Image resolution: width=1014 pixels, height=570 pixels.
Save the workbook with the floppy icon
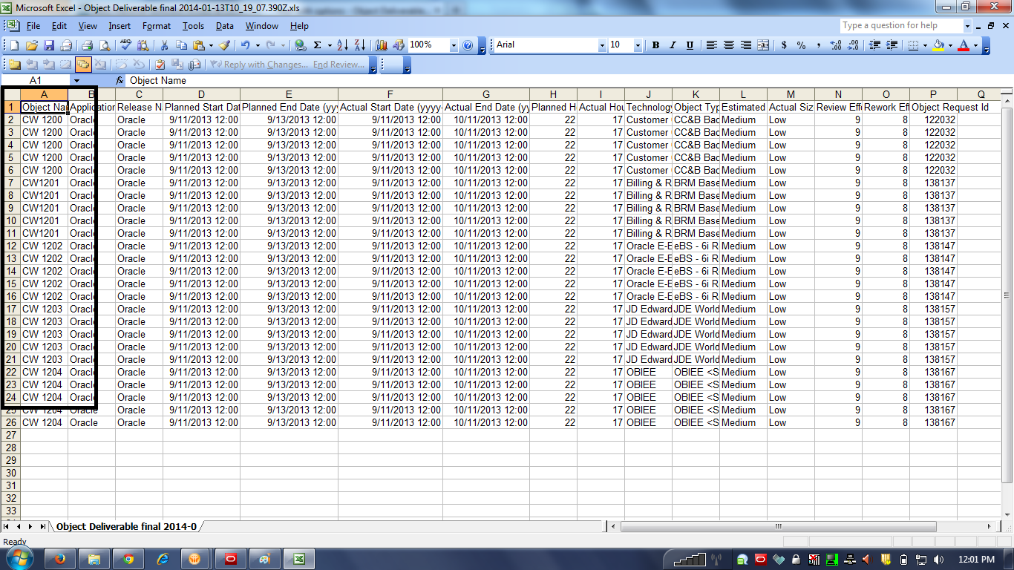click(x=49, y=45)
